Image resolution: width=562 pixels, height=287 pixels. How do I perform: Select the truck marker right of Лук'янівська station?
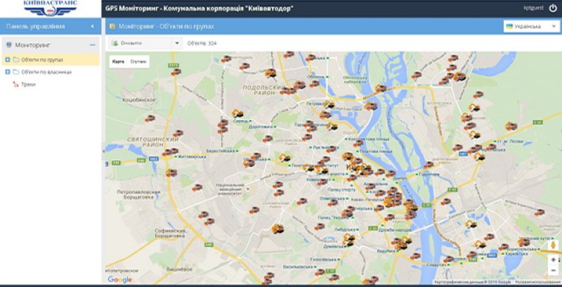[x=332, y=149]
